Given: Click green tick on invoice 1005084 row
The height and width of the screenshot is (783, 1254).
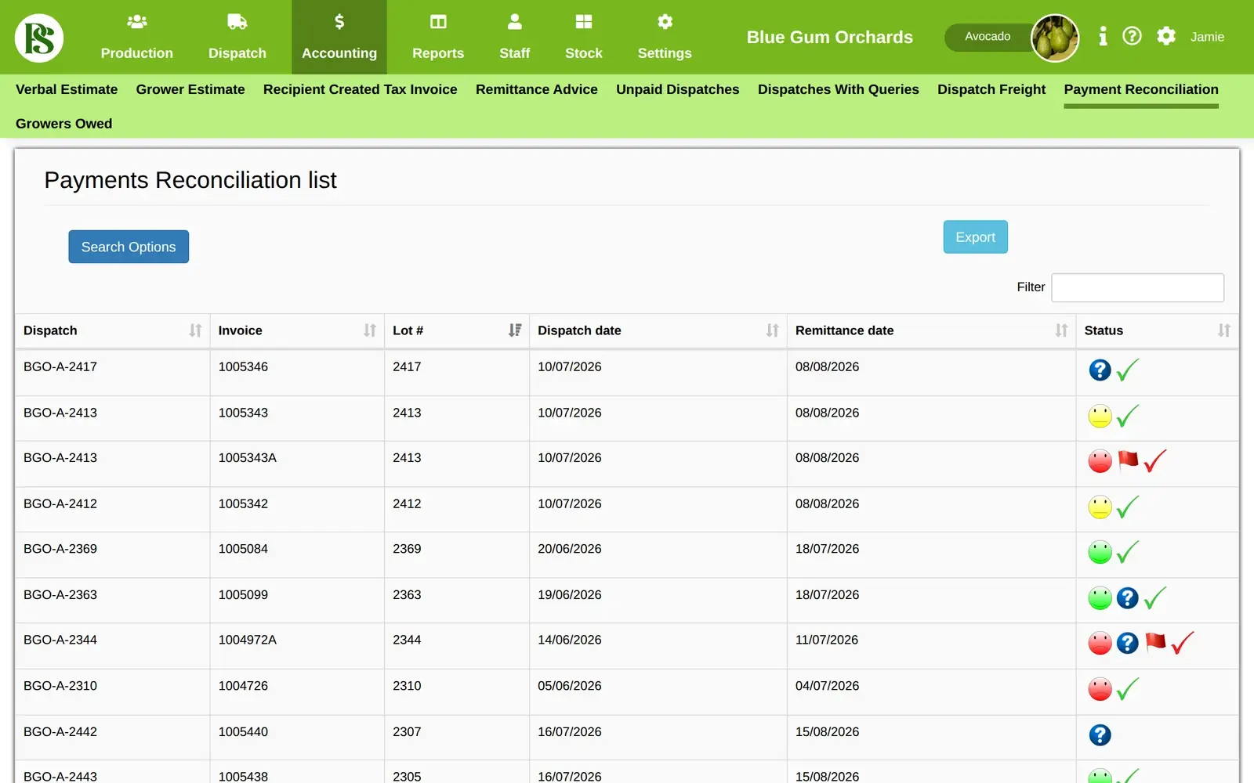Looking at the screenshot, I should tap(1127, 553).
